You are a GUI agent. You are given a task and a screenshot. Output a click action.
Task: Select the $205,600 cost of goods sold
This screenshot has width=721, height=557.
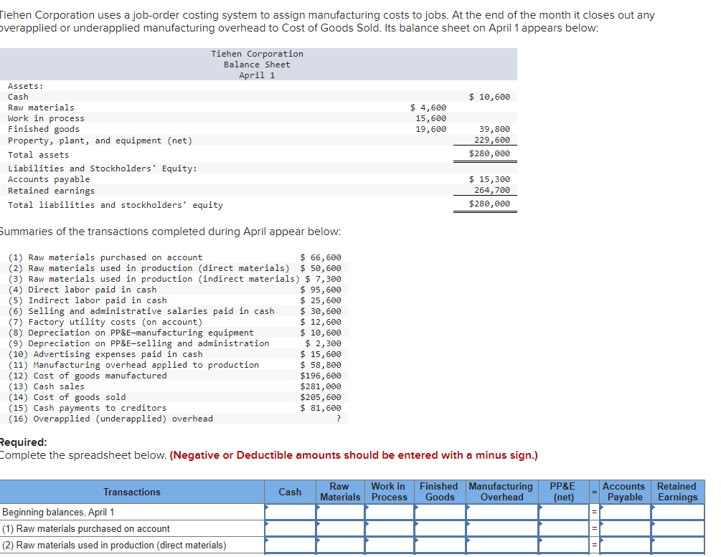tap(321, 397)
